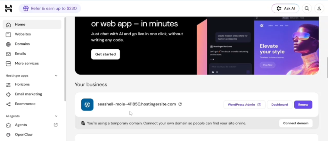Click the Websites window icon
The image size is (328, 141).
pyautogui.click(x=8, y=34)
